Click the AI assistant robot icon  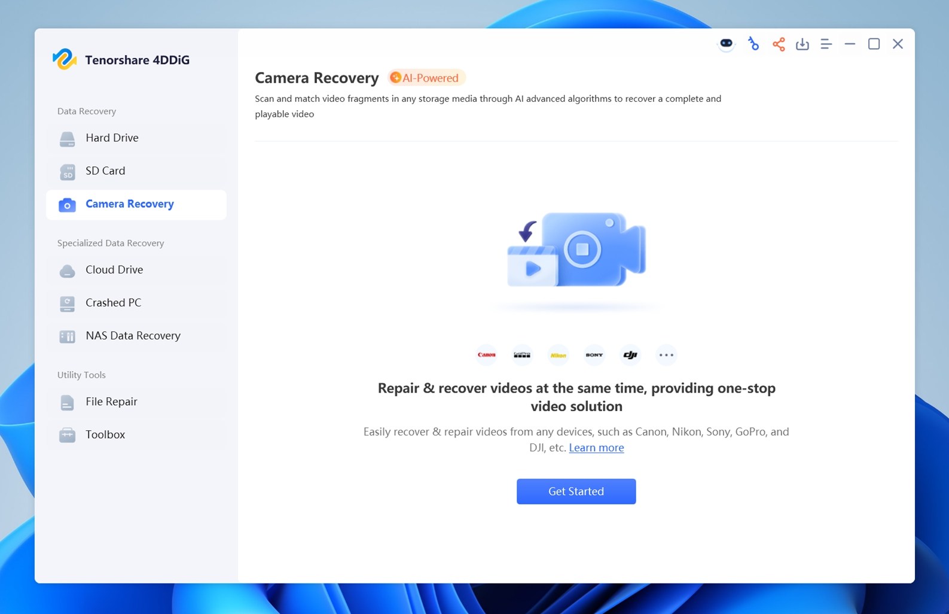point(726,44)
